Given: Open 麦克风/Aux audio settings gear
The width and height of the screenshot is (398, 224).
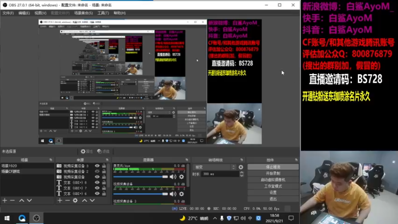Looking at the screenshot, I should click(182, 177).
